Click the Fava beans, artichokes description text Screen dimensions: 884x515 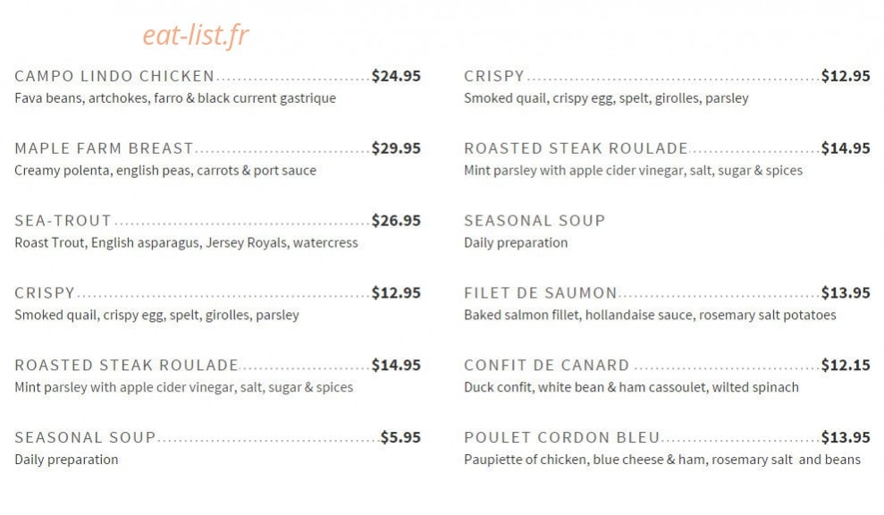click(x=175, y=98)
